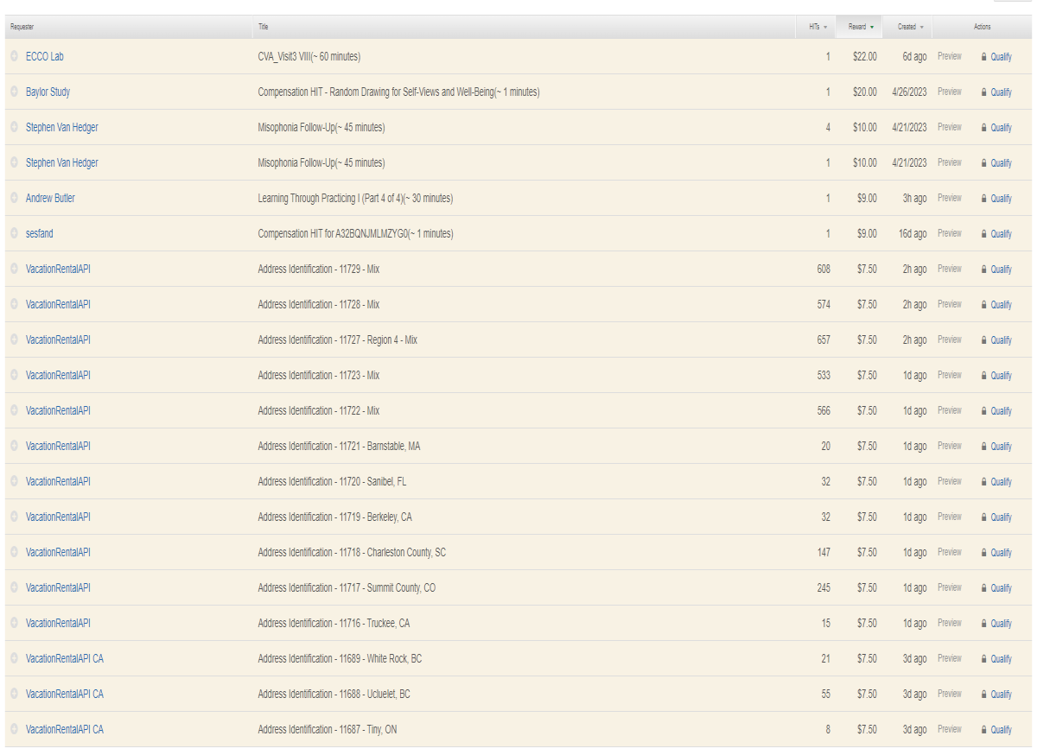Viewport: 1037px width, 755px height.
Task: Preview the 11687 Tiny, ON HIT
Action: (949, 729)
